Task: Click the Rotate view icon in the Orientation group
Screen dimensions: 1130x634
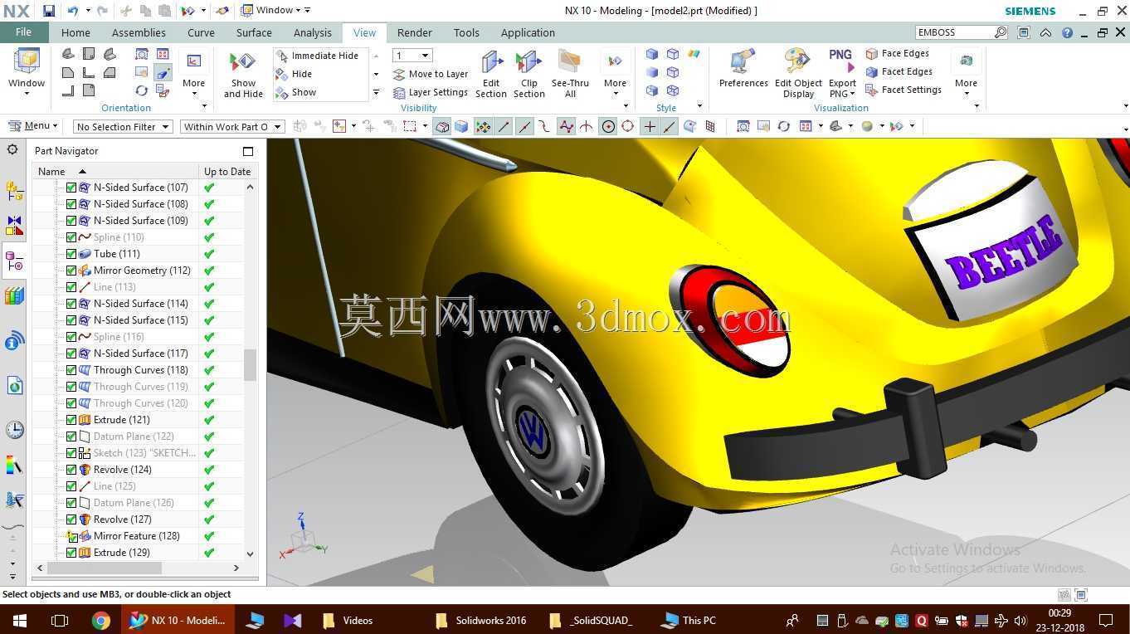Action: pyautogui.click(x=142, y=90)
